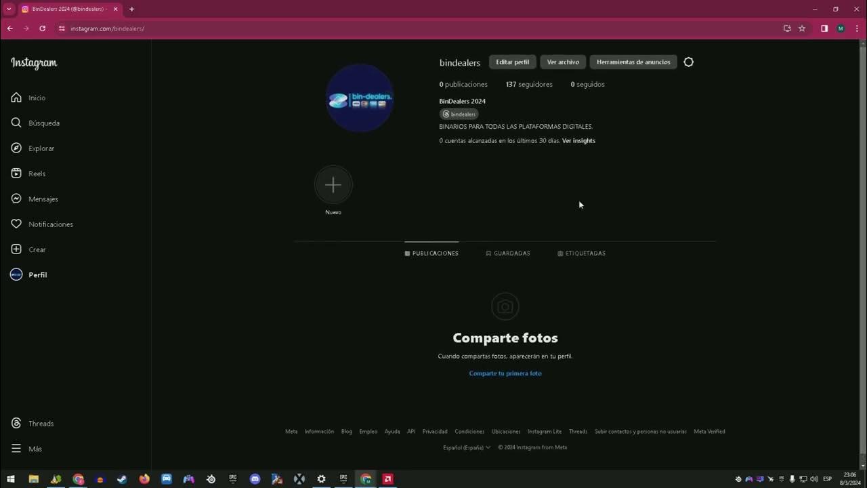This screenshot has width=867, height=488.
Task: Switch to the Guardadas tab
Action: pyautogui.click(x=508, y=253)
